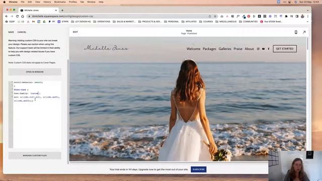Open the Apple menu
This screenshot has height=181, width=322.
point(5,2)
